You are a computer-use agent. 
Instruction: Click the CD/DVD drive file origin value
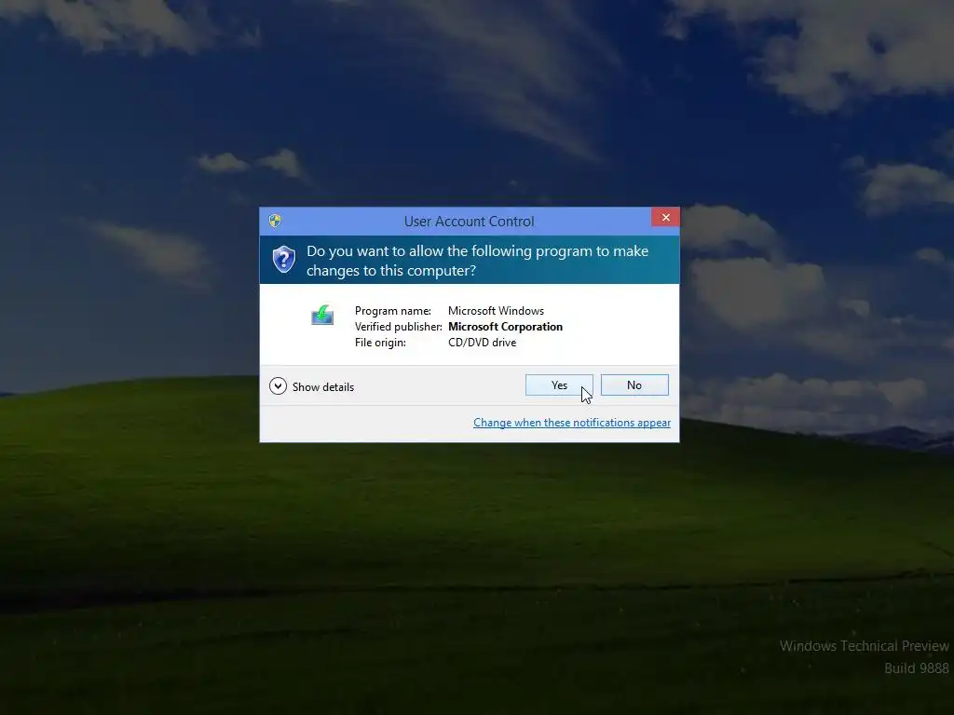click(x=482, y=343)
